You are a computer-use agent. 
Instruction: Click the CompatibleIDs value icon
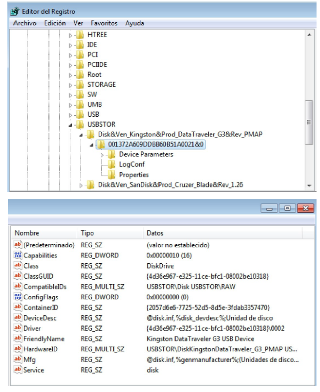(18, 286)
